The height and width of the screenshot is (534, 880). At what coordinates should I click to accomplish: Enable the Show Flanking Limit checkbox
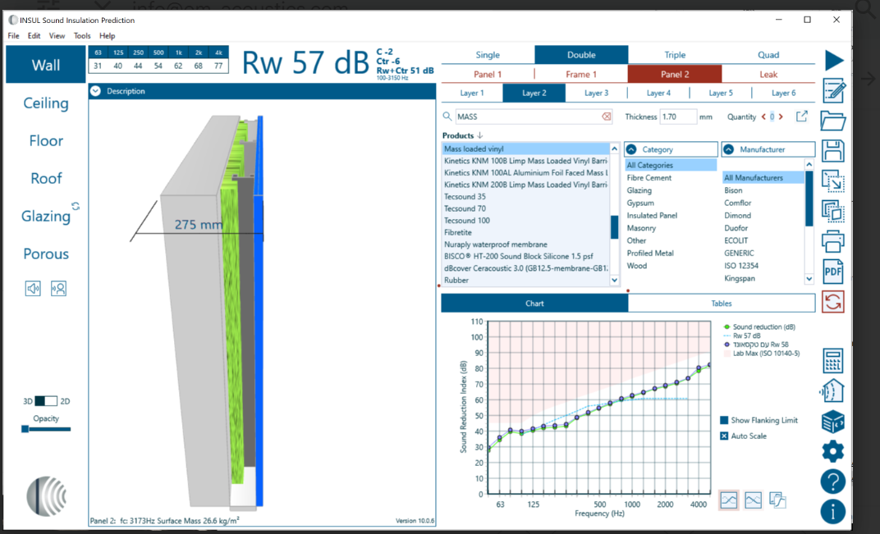click(725, 420)
